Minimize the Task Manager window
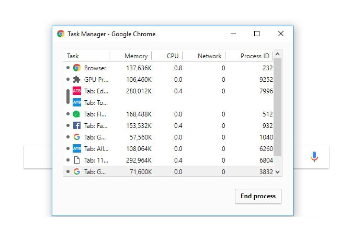Image resolution: width=340 pixels, height=236 pixels. tap(233, 34)
